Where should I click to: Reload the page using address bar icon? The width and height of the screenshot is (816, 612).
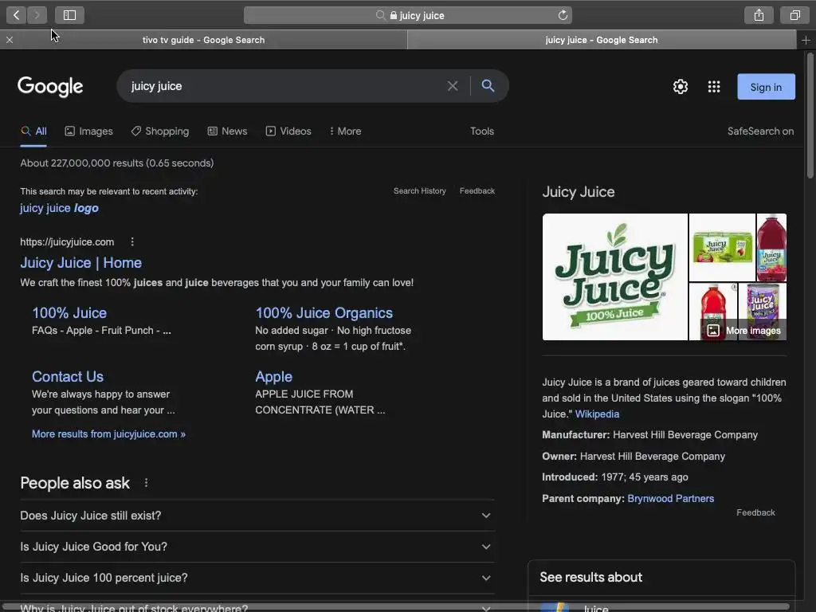(x=563, y=15)
